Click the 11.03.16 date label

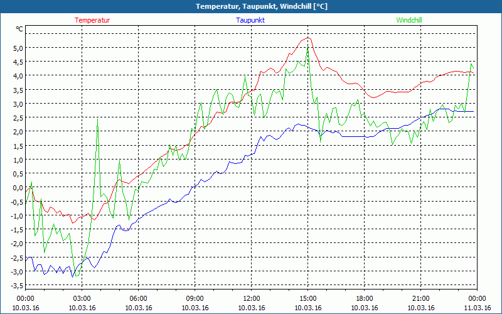coord(477,308)
